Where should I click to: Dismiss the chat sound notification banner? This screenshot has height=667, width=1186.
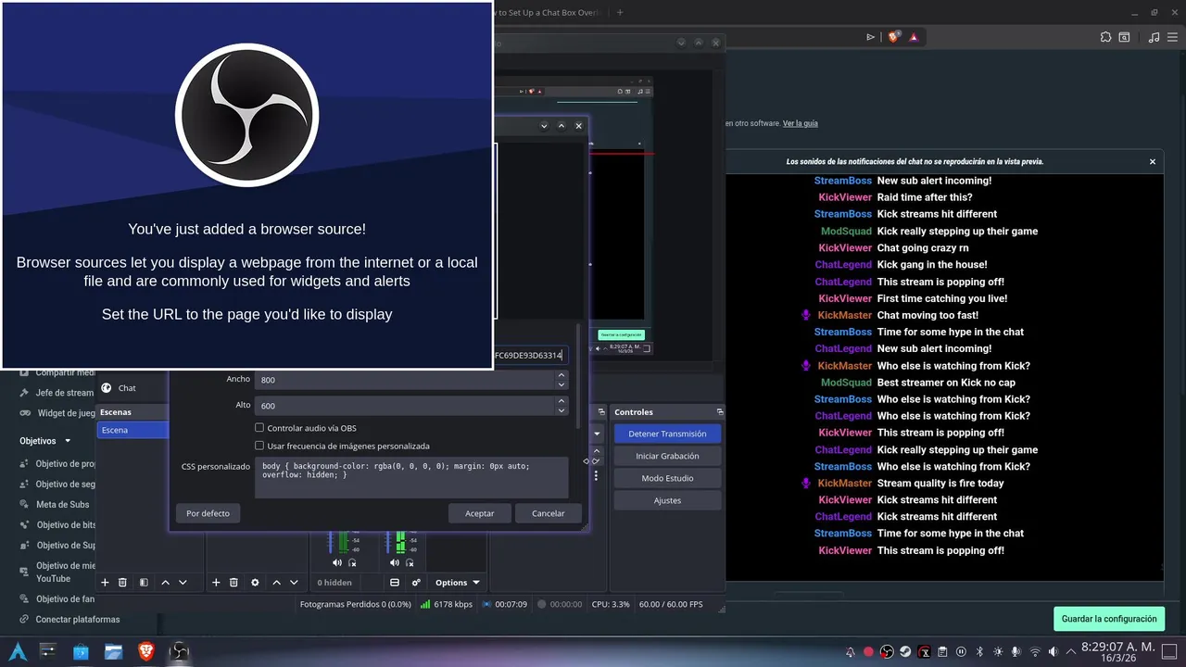point(1153,161)
